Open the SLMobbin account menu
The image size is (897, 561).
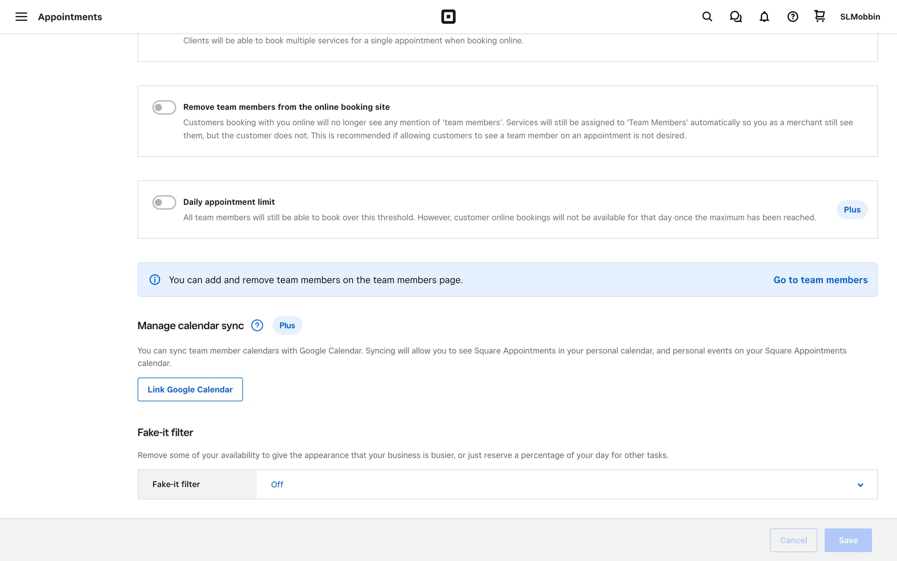click(x=860, y=17)
